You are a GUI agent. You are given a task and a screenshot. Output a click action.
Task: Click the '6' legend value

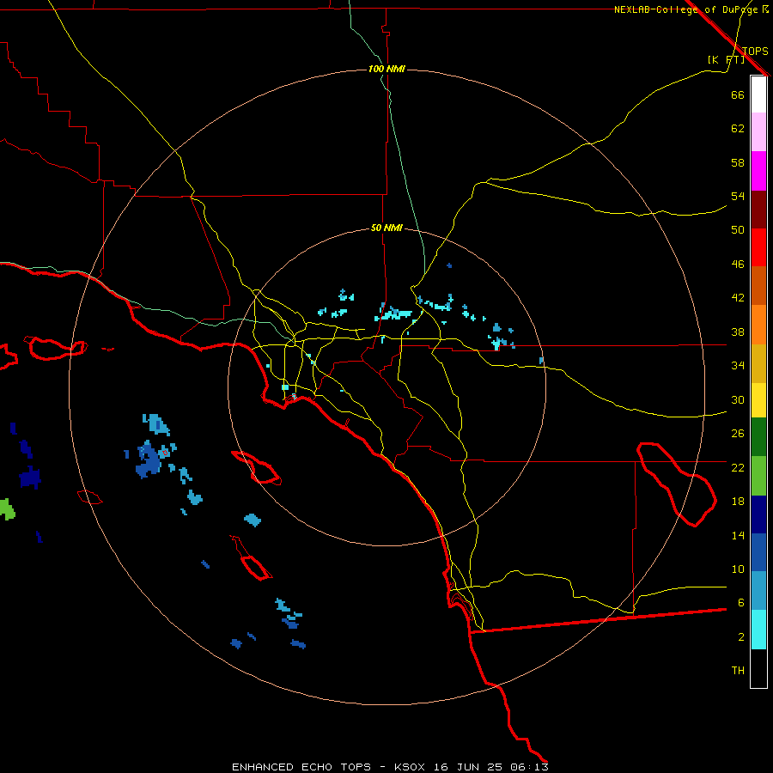pos(741,603)
